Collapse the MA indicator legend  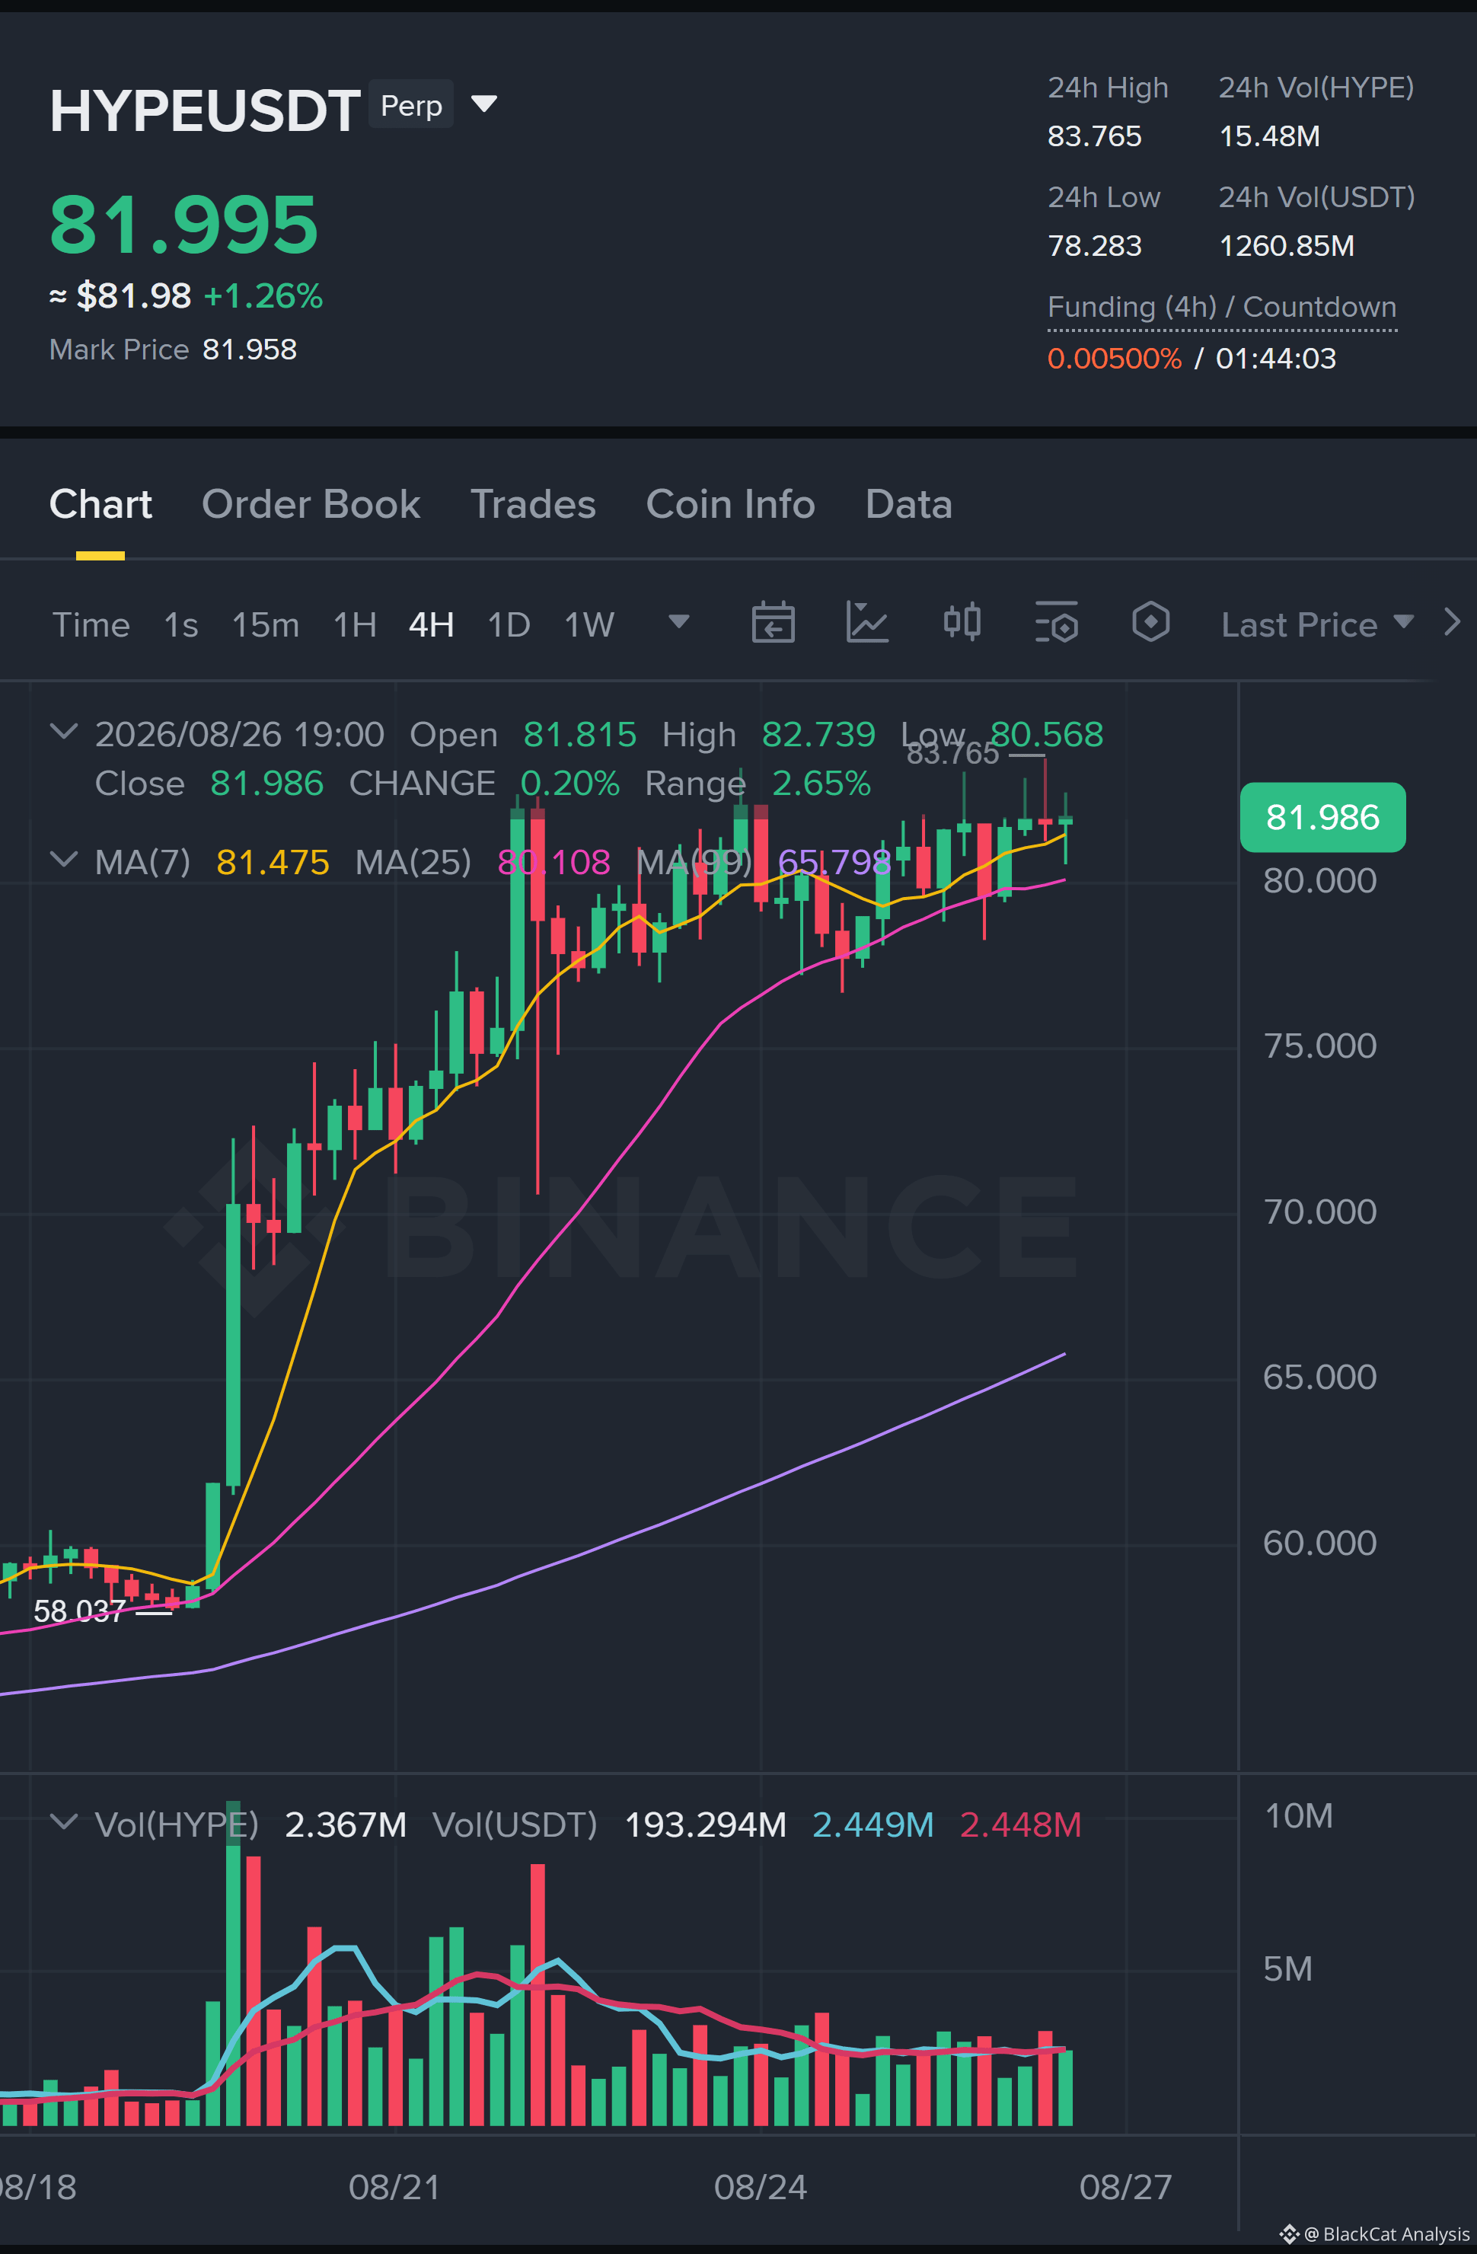pos(63,859)
